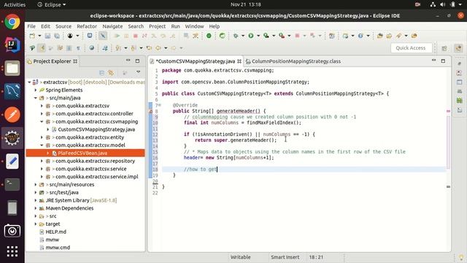Click the Next Annotation icon
This screenshot has height=263, width=467.
(118, 47)
